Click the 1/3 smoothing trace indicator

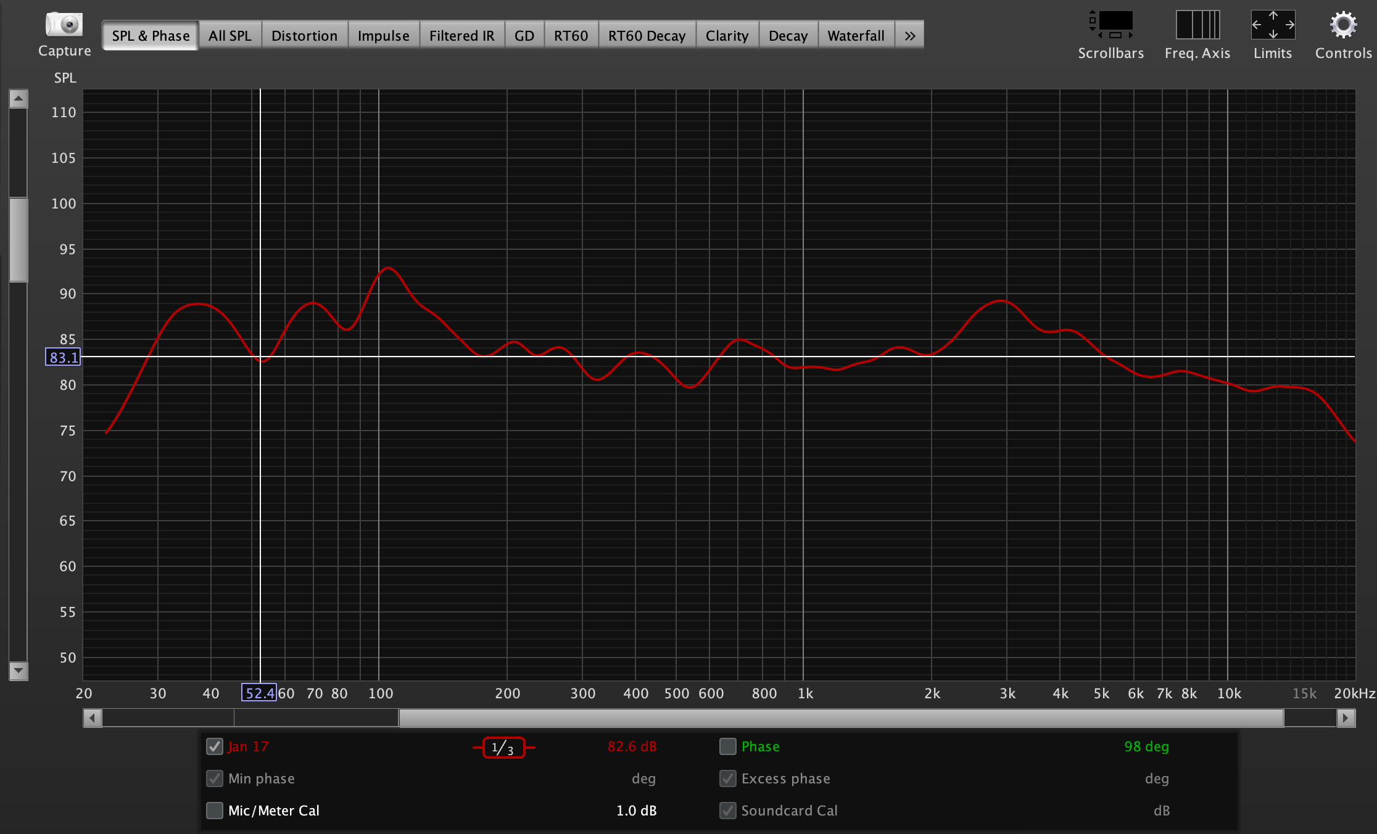[x=503, y=748]
